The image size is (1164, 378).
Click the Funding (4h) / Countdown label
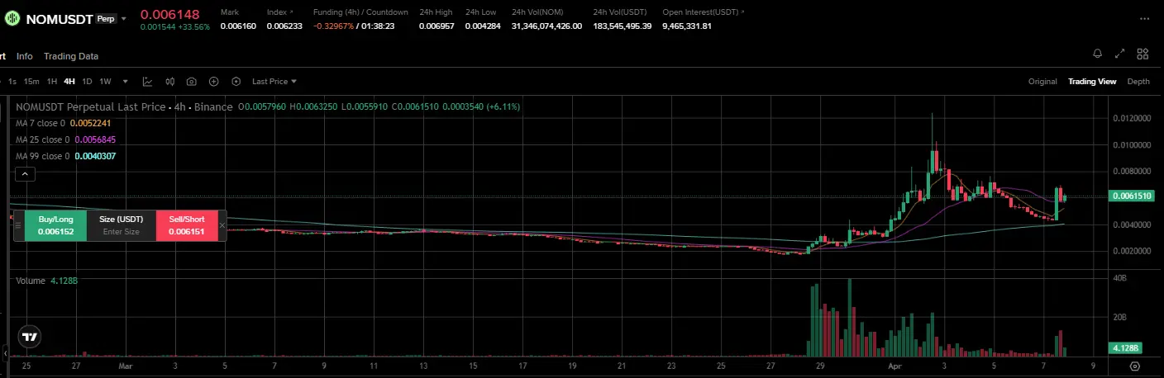(x=360, y=12)
